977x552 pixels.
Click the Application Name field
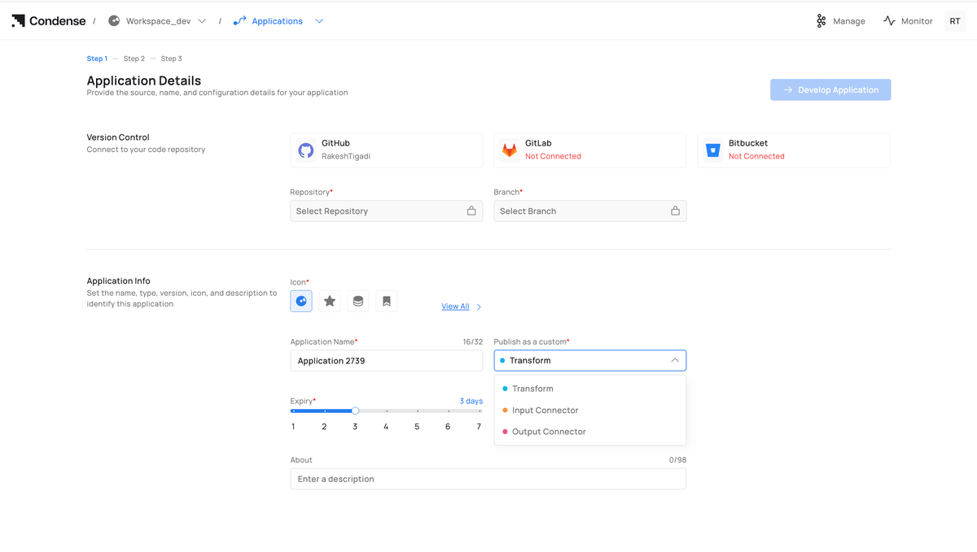387,361
